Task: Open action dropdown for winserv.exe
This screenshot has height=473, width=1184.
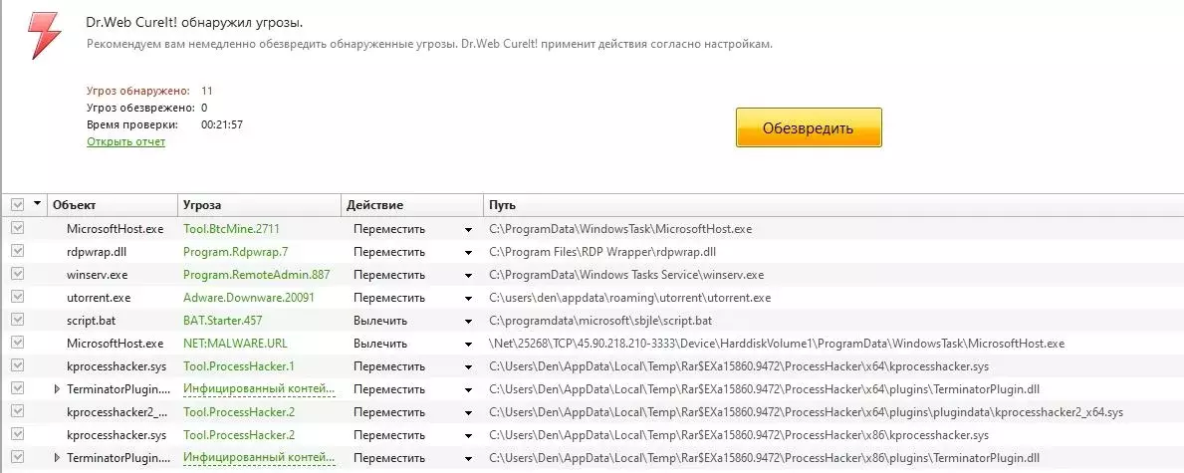Action: (x=469, y=275)
